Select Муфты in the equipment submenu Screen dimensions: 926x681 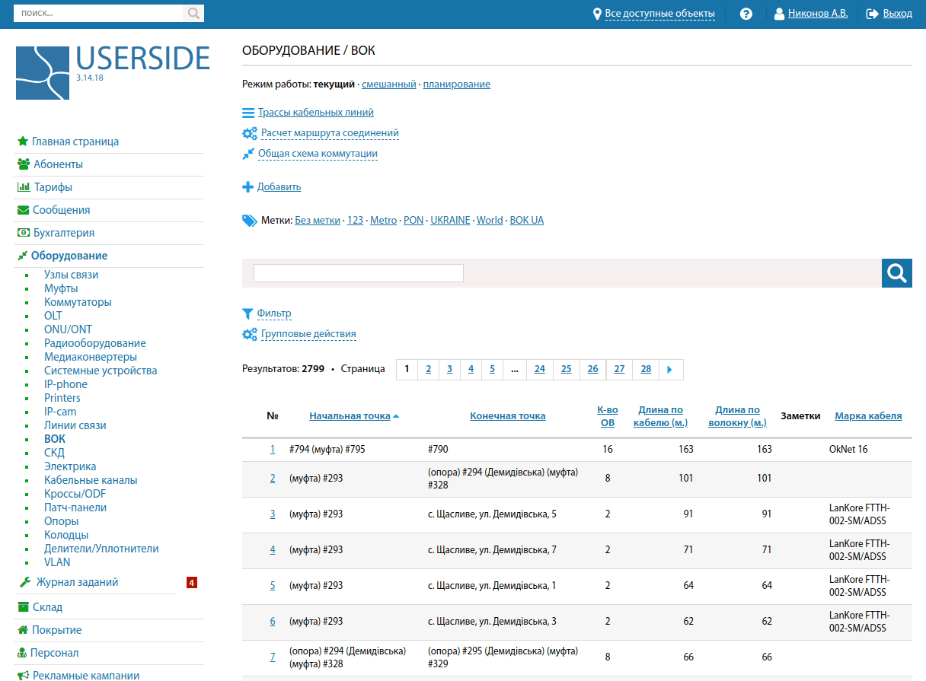pos(61,288)
